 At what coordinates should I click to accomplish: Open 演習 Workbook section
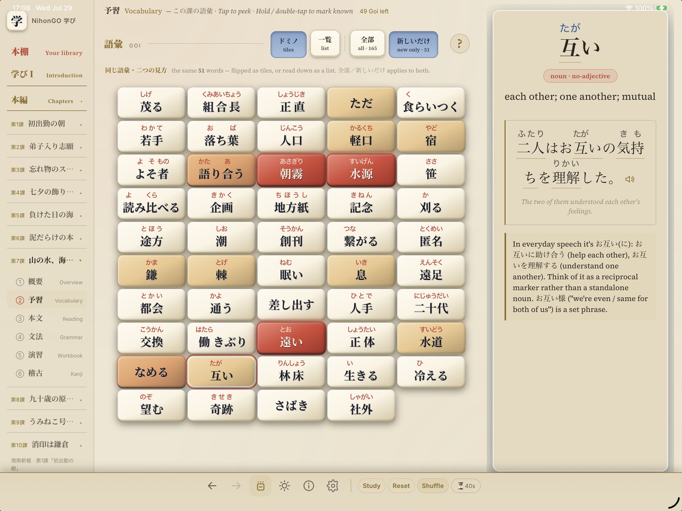[x=47, y=355]
